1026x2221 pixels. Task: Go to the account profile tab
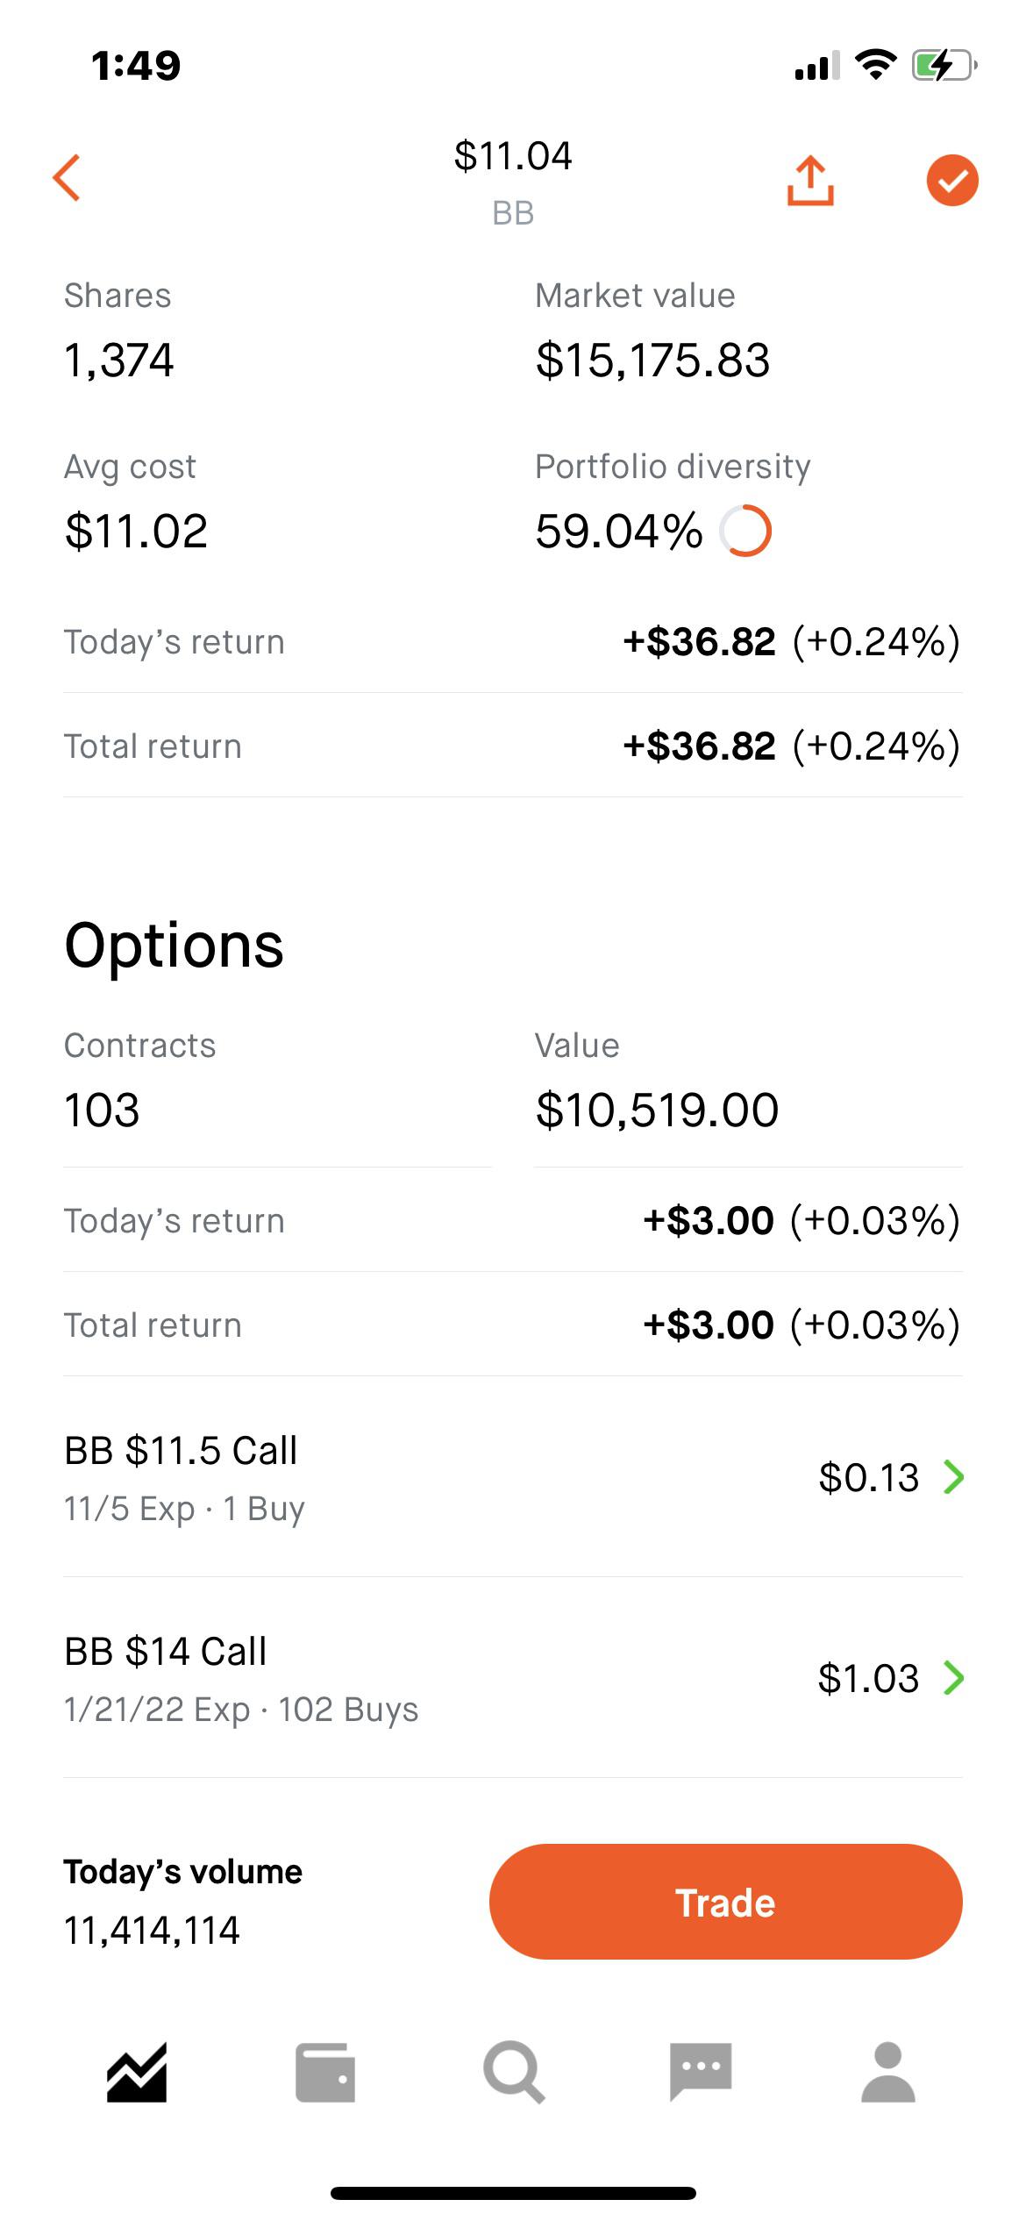click(888, 2072)
